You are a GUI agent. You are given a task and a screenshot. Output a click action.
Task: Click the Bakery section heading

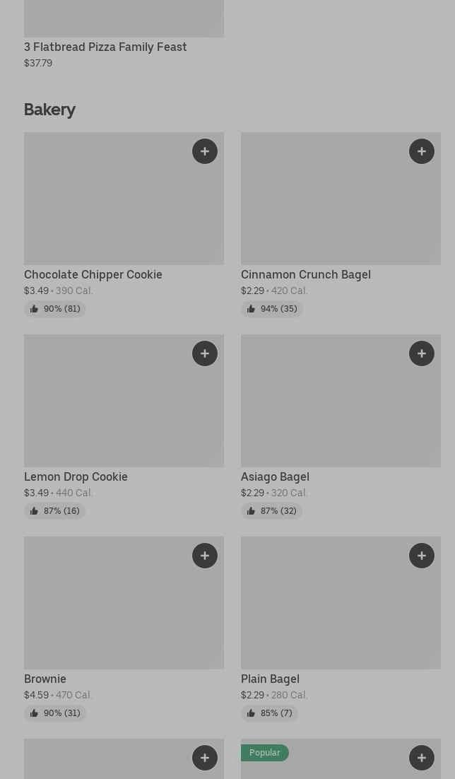[x=49, y=110]
